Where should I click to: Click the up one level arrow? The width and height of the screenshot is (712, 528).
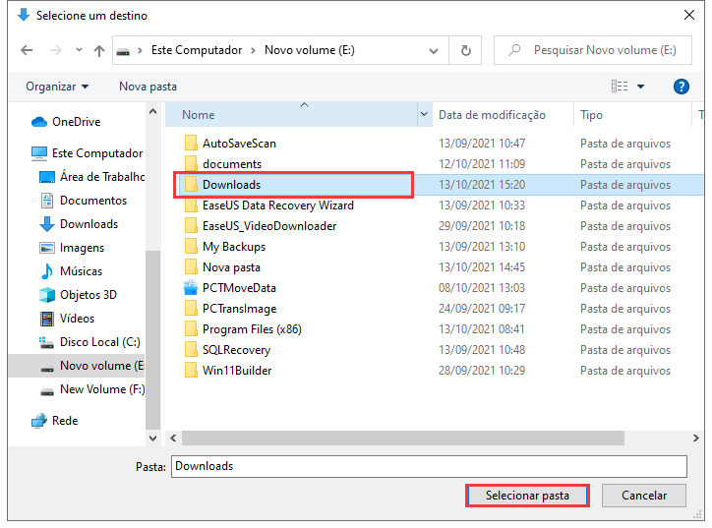98,50
